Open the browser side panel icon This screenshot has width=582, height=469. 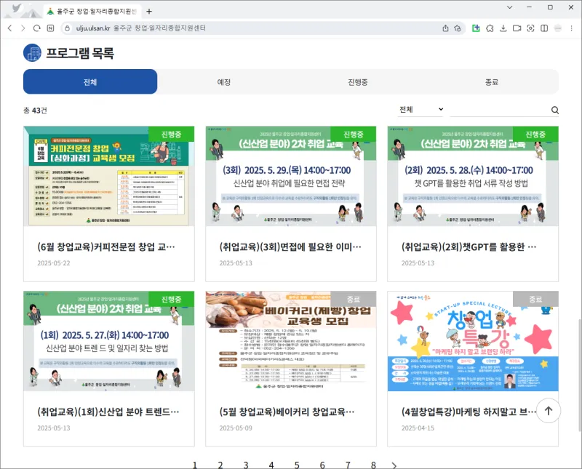pyautogui.click(x=544, y=28)
